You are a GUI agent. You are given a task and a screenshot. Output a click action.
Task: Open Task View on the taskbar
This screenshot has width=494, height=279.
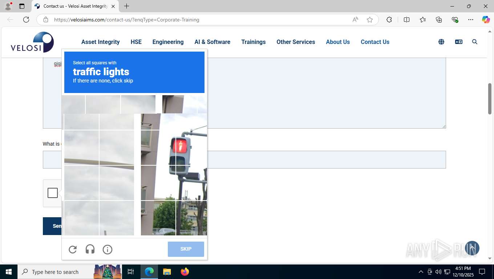pyautogui.click(x=131, y=272)
